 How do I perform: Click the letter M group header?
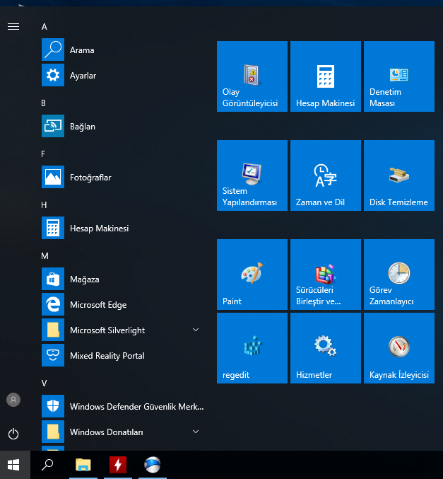pyautogui.click(x=45, y=256)
